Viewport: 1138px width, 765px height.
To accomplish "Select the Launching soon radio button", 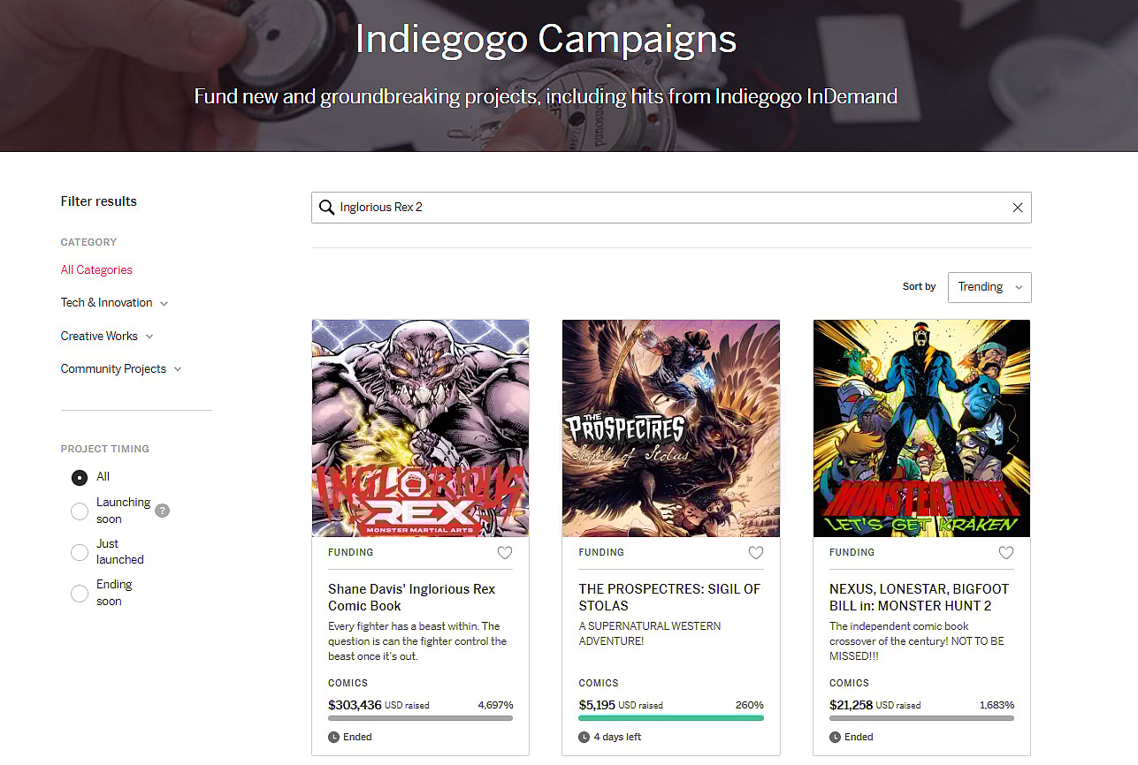I will 80,511.
